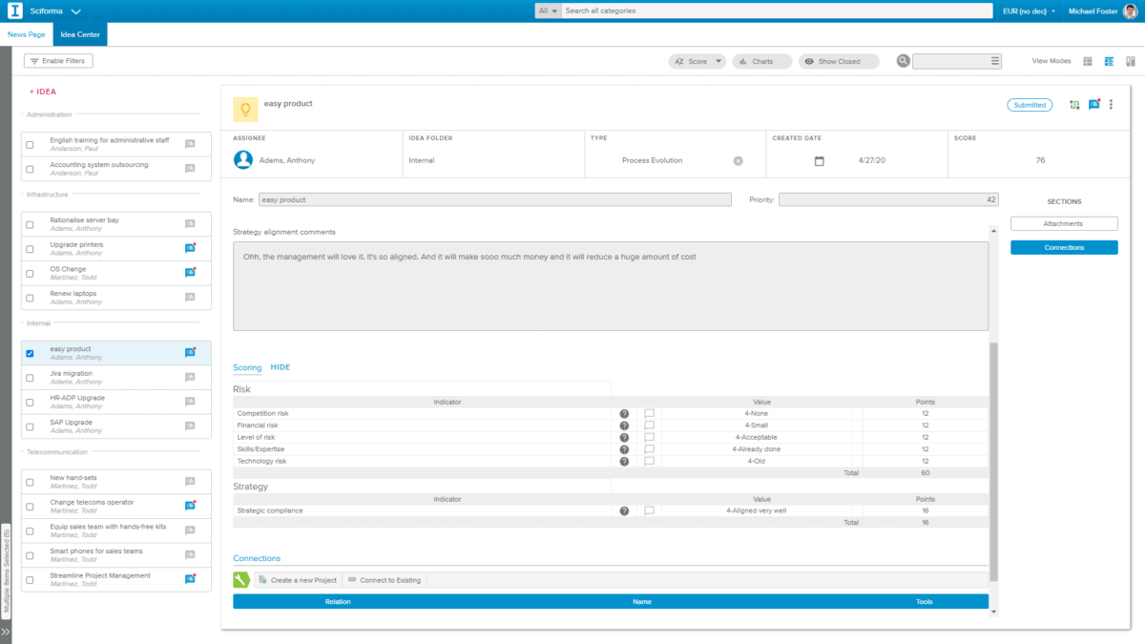Open comments on Change telecoms operator
Image resolution: width=1145 pixels, height=644 pixels.
click(190, 506)
